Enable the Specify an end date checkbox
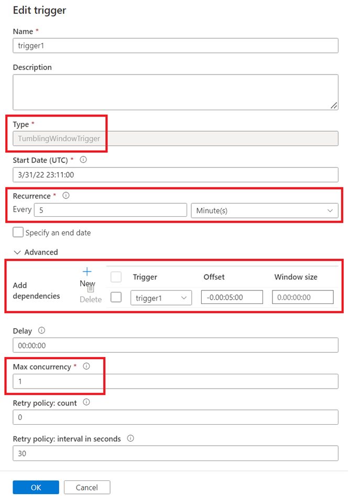This screenshot has height=503, width=349. (x=18, y=232)
